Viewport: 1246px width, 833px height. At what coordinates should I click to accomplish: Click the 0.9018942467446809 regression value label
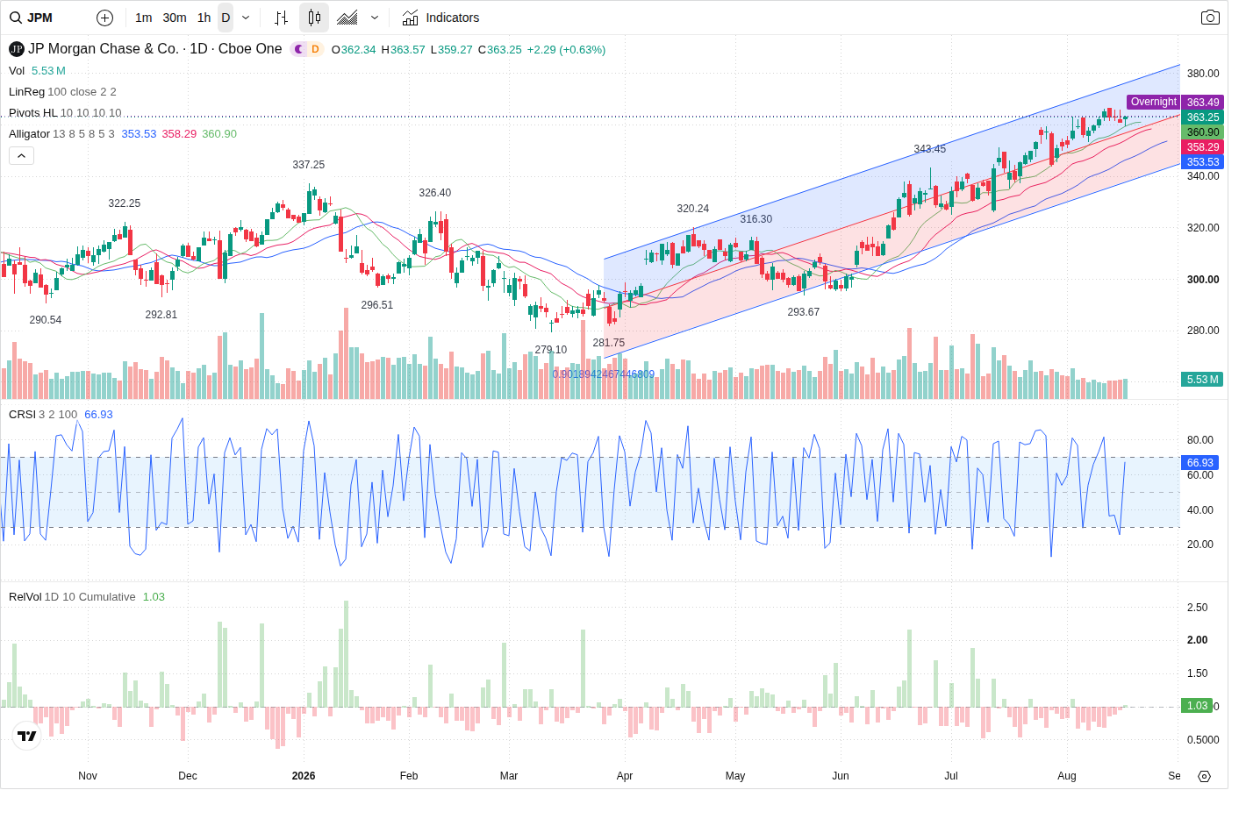point(604,374)
